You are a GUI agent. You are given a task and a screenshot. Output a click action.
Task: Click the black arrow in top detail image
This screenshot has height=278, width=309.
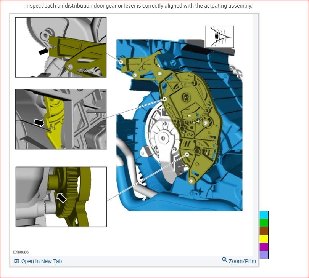point(43,51)
